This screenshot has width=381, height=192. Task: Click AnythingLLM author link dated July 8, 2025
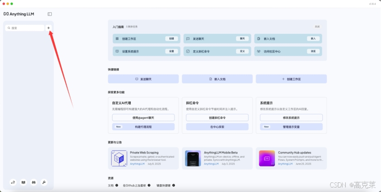coord(137,164)
